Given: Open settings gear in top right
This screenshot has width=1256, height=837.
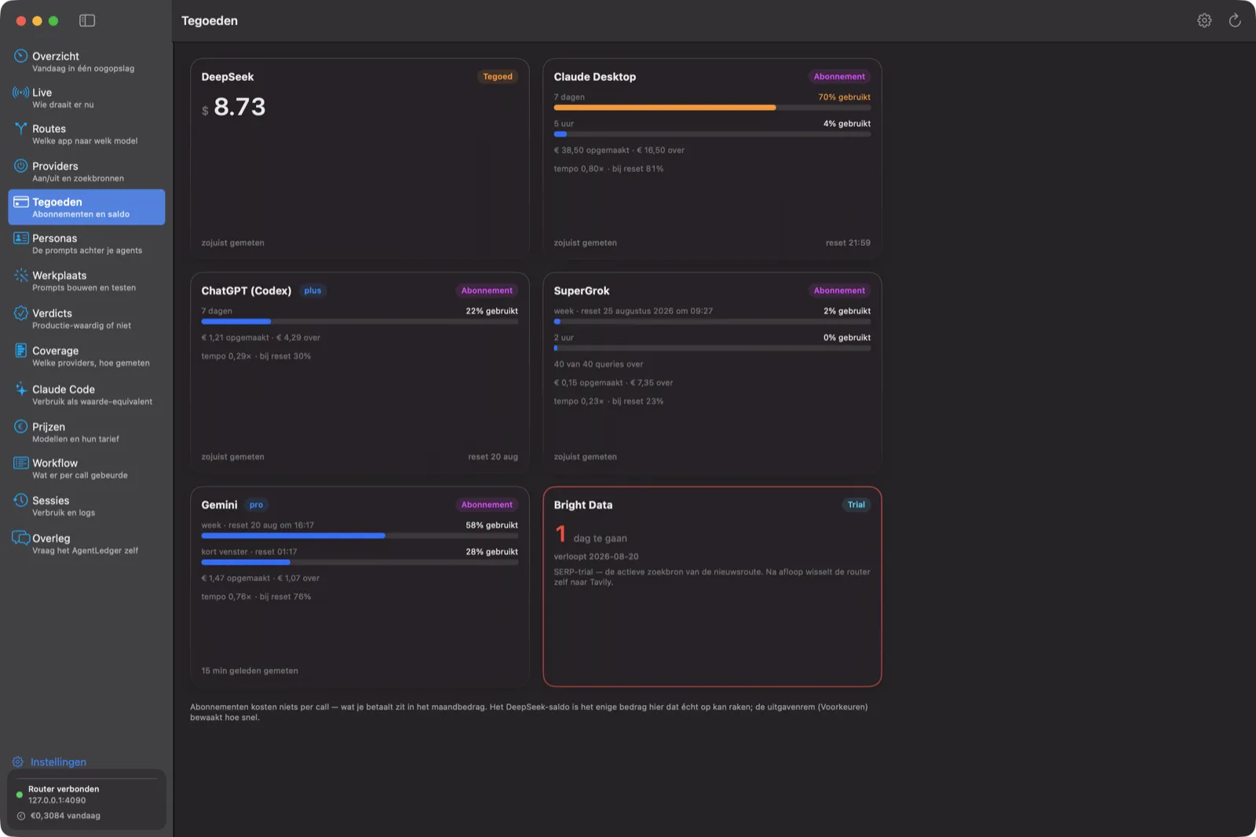Looking at the screenshot, I should 1204,20.
